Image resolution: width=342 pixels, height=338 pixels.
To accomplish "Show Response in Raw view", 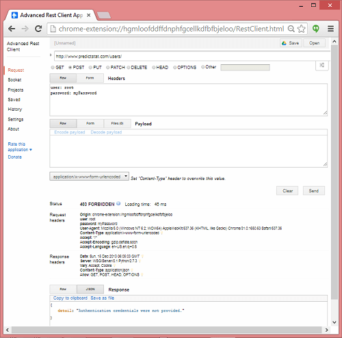I will click(63, 289).
